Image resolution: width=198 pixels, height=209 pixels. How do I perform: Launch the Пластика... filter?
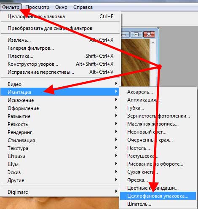click(60, 56)
